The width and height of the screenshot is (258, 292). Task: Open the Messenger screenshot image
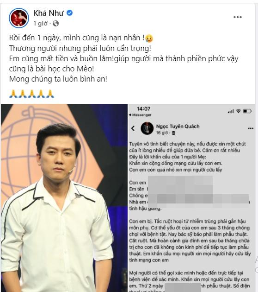point(192,198)
